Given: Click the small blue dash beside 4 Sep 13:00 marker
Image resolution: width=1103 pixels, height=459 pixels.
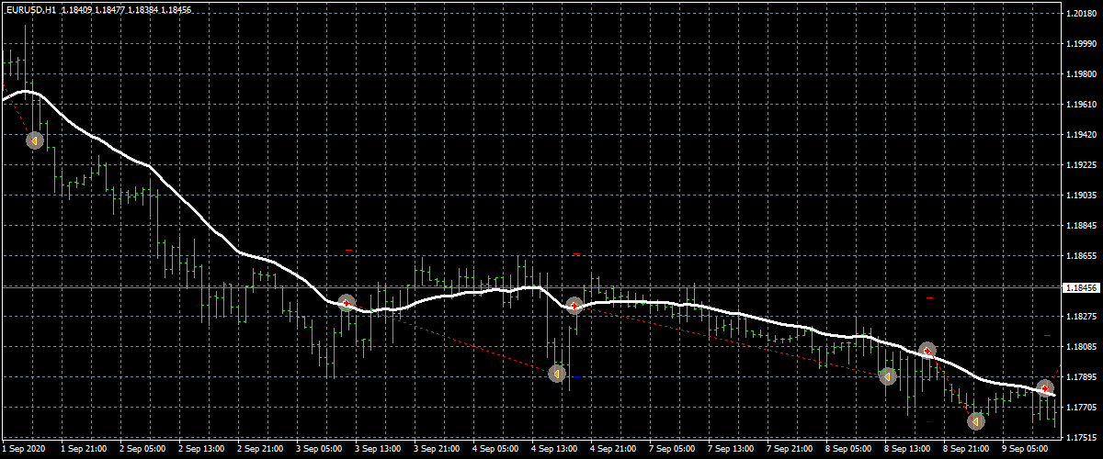Looking at the screenshot, I should [x=577, y=376].
